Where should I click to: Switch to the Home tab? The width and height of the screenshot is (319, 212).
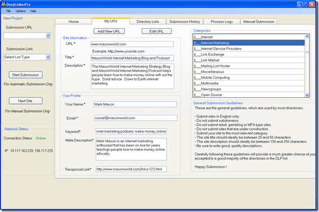tap(73, 21)
